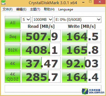106x96 pixels.
Task: Click the CrystalDiskMark app icon in title bar
Action: tap(3, 3)
